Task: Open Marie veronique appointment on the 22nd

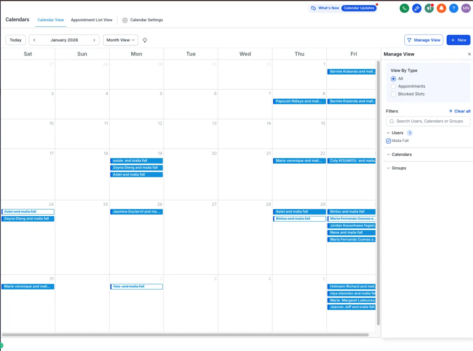Action: click(x=300, y=161)
